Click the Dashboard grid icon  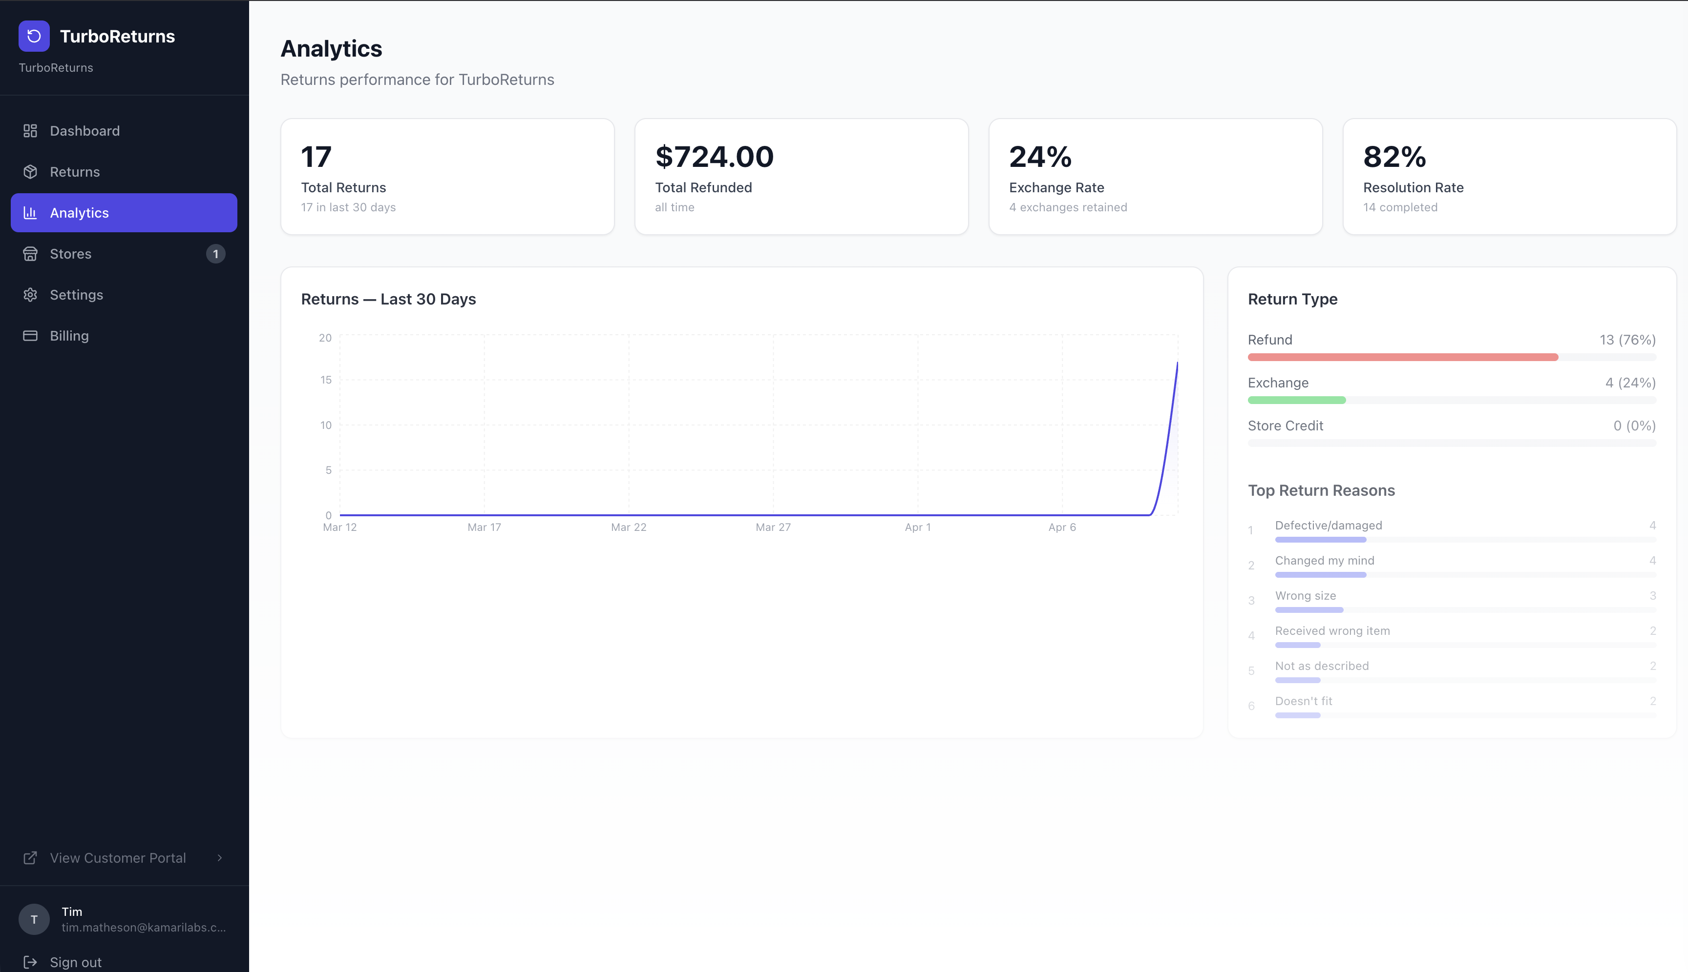30,131
